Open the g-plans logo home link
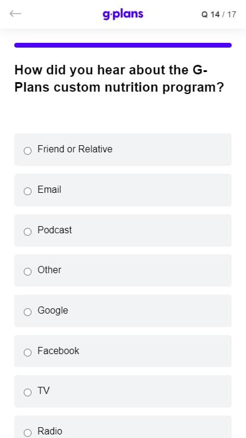The width and height of the screenshot is (246, 438). point(123,14)
